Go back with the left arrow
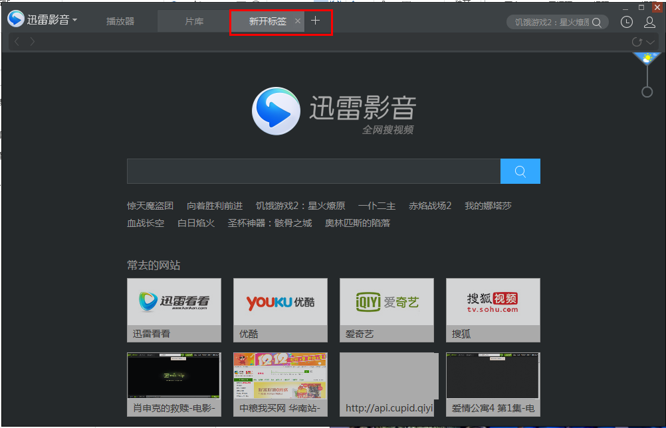The height and width of the screenshot is (428, 666). 17,42
